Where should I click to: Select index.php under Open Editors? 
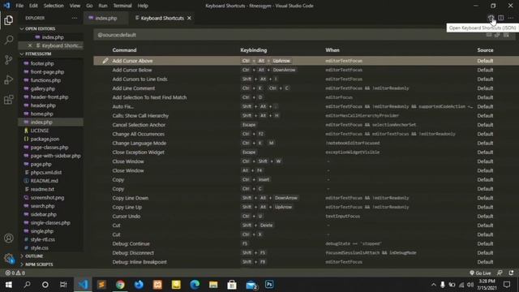[53, 37]
